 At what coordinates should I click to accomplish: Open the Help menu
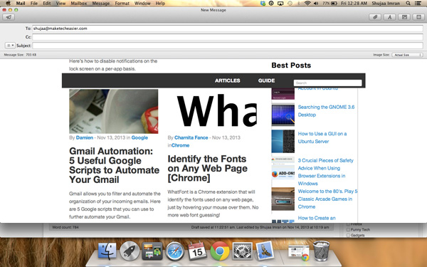click(160, 4)
